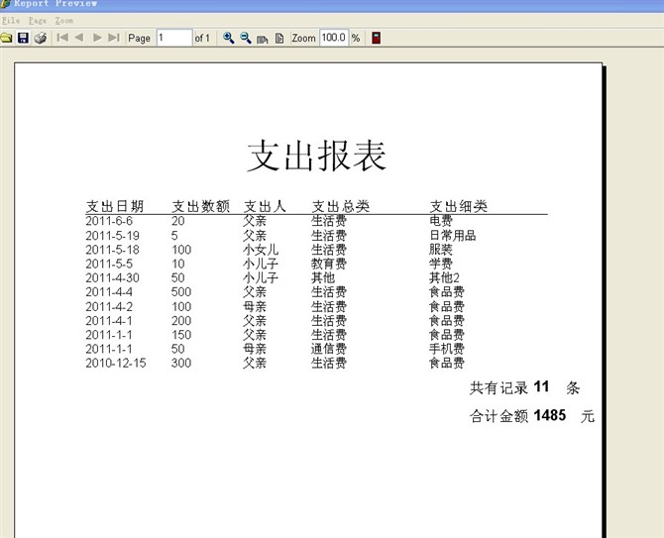This screenshot has height=538, width=664.
Task: Click 小女儿 in the spender column
Action: click(261, 250)
